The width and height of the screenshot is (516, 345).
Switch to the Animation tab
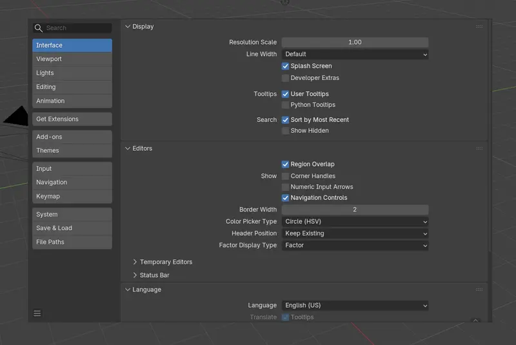[72, 101]
